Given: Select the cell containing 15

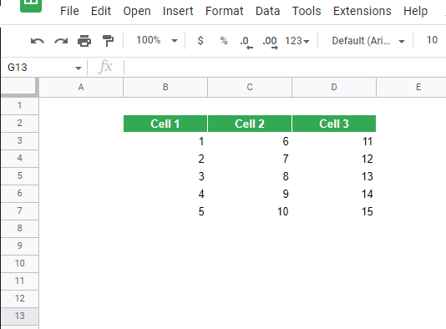Looking at the screenshot, I should point(334,211).
